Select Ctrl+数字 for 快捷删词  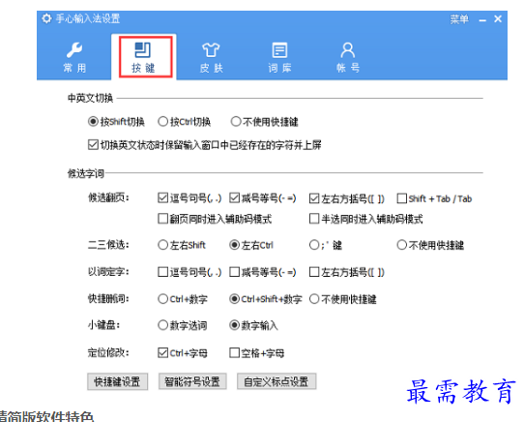coord(162,299)
